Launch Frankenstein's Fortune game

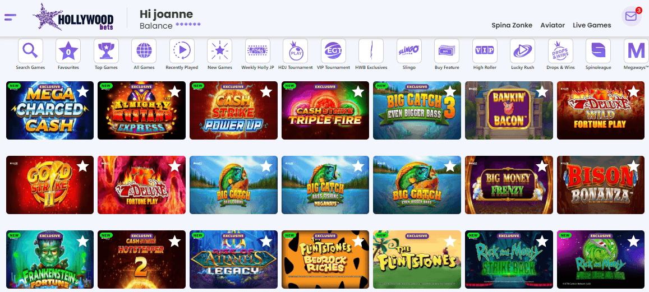tap(50, 259)
